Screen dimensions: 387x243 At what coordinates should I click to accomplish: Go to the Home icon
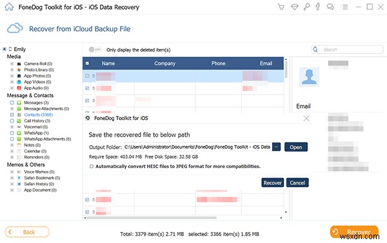pyautogui.click(x=9, y=6)
